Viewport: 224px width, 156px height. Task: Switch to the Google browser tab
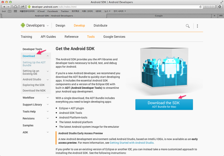[x=159, y=16]
